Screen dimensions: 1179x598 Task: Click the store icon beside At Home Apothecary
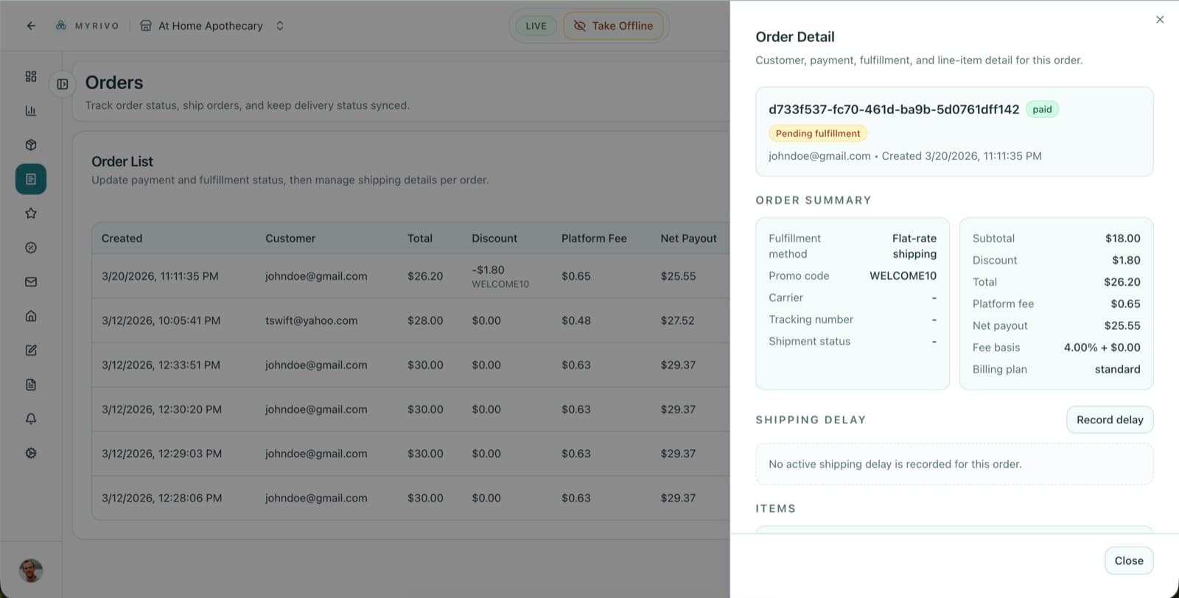tap(146, 26)
